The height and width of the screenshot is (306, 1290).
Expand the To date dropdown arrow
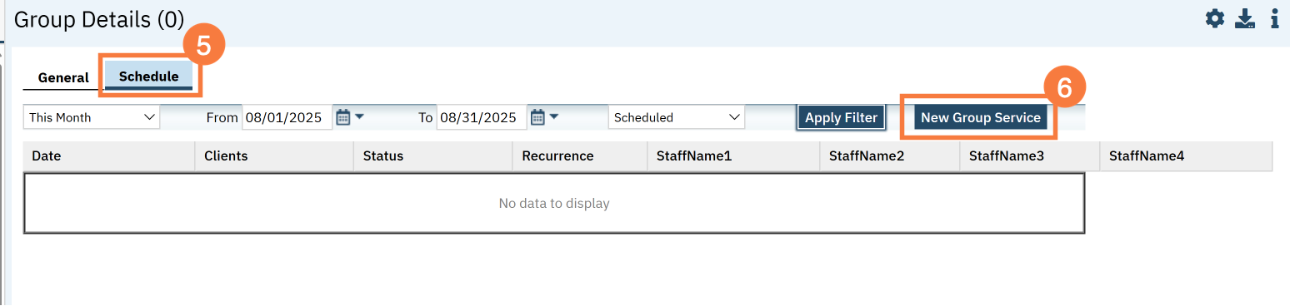coord(554,116)
